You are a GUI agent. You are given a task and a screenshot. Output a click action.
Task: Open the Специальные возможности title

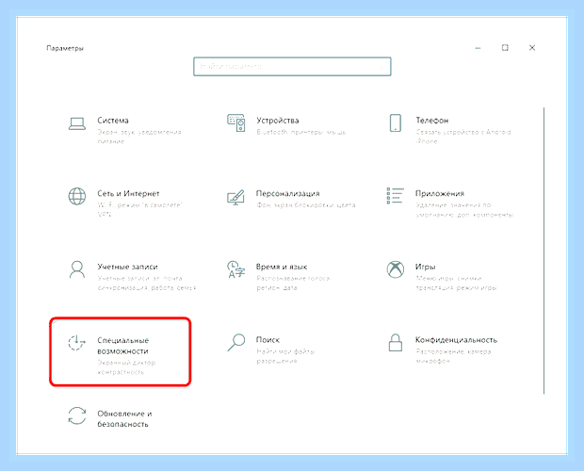point(122,346)
